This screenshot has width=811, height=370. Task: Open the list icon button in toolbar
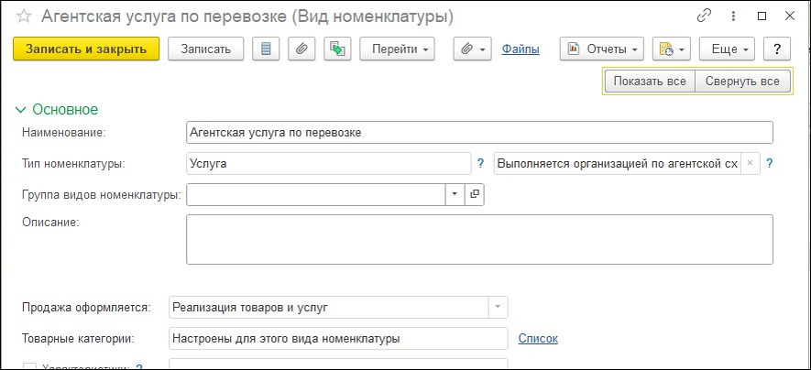[266, 49]
